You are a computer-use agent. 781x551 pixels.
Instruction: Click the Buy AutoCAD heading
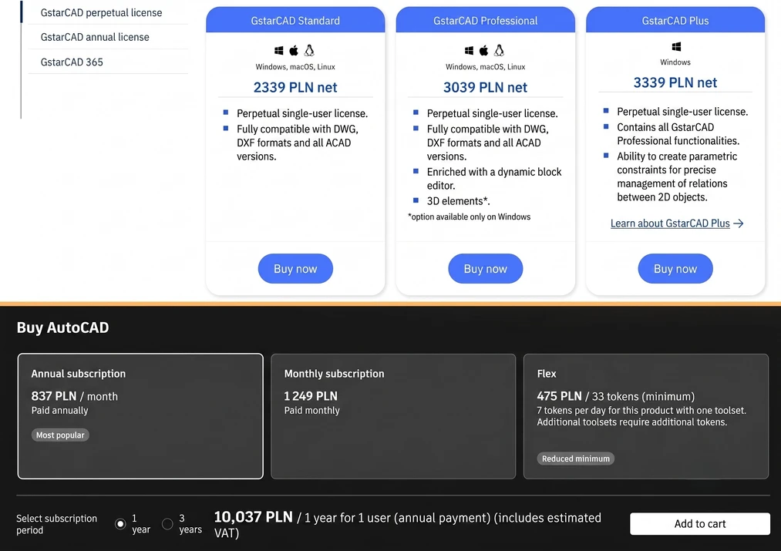62,328
